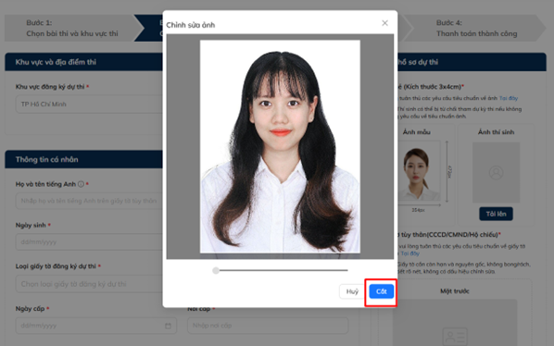Click the portrait photo in the crop area
Image resolution: width=554 pixels, height=346 pixels.
coord(280,146)
